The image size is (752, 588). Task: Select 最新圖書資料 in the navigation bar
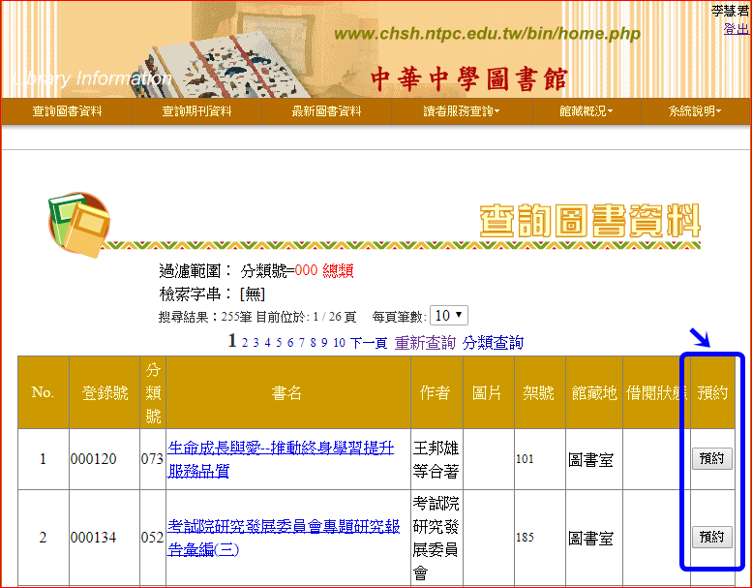click(326, 111)
